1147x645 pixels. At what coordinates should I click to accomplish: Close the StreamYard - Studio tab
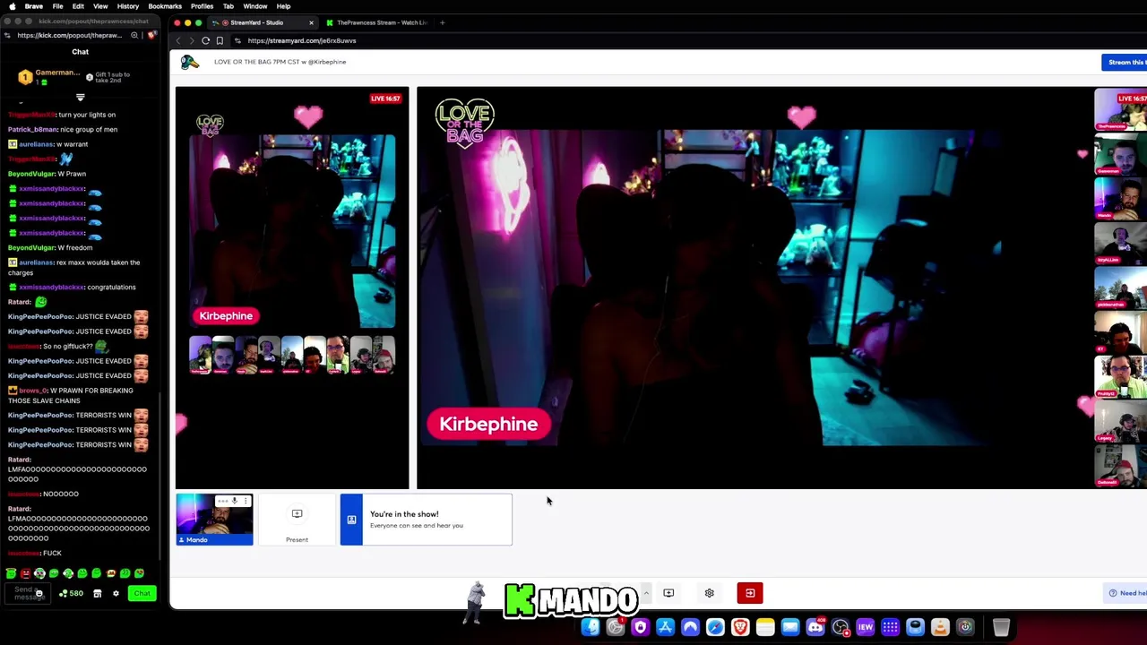311,22
